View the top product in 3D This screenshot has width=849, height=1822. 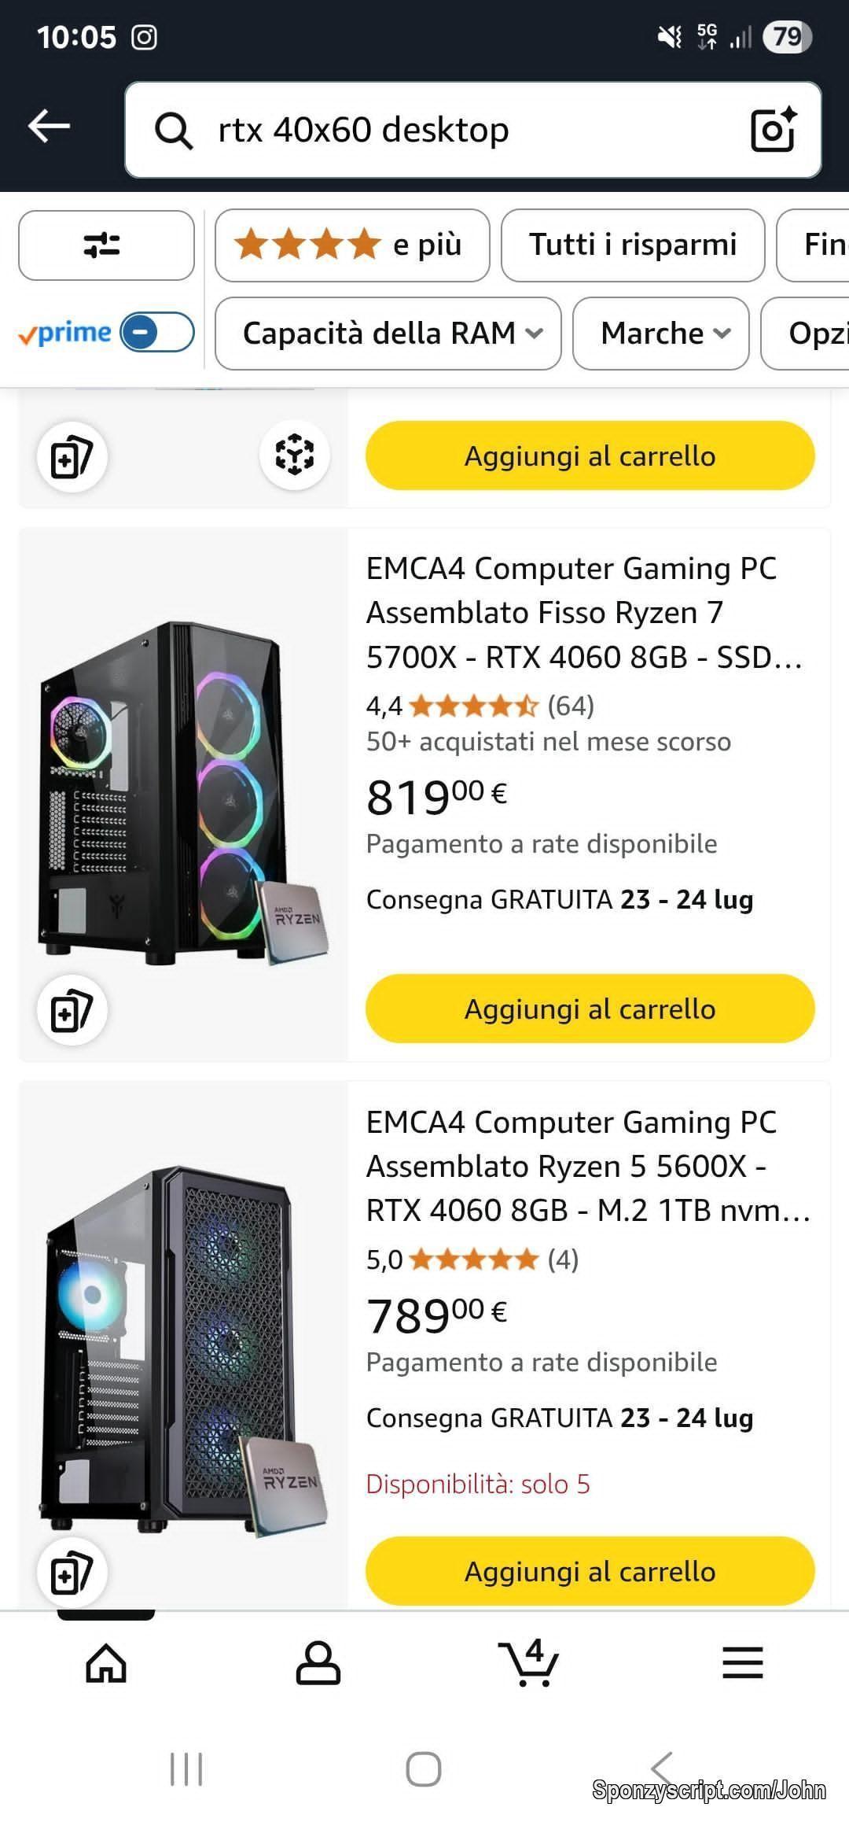[294, 455]
